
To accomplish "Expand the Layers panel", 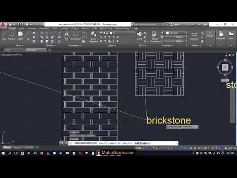I will [112, 45].
